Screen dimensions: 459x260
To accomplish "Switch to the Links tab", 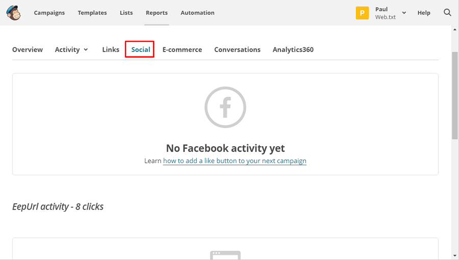I will [x=111, y=50].
